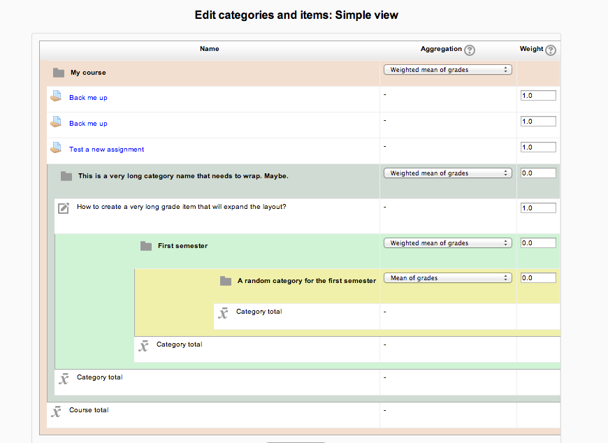Click the long category name folder icon
Viewport: 608px width, 443px height.
click(x=66, y=176)
